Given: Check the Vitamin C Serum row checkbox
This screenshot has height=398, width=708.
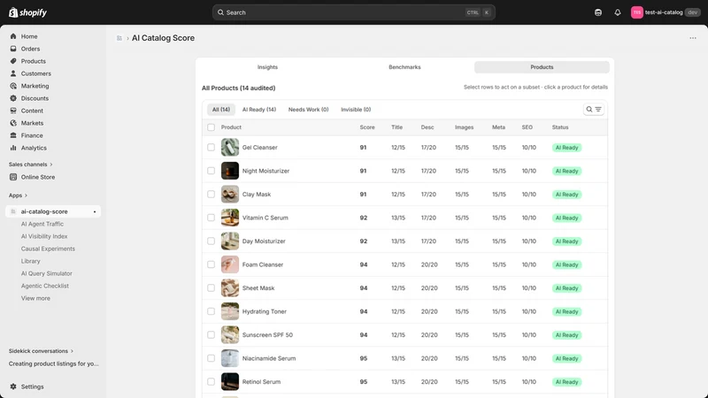Looking at the screenshot, I should coord(211,218).
